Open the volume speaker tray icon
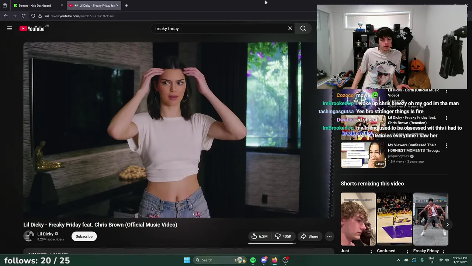 tap(447, 260)
